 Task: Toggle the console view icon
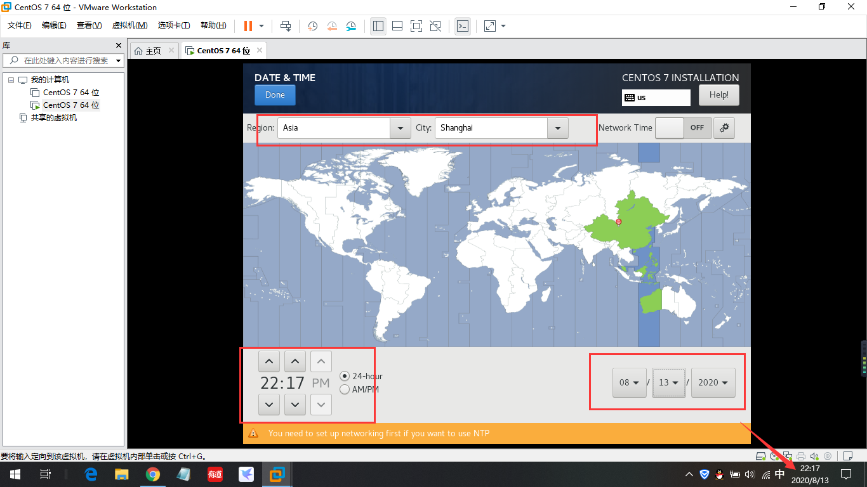pos(463,26)
